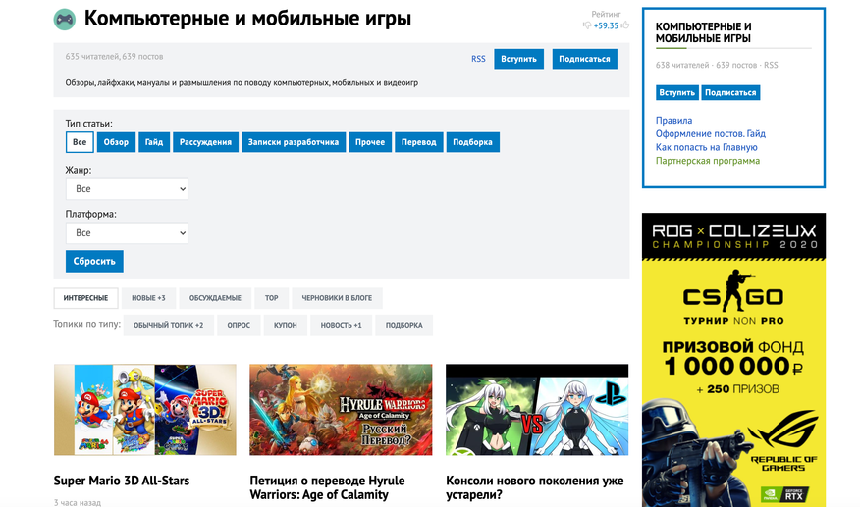The height and width of the screenshot is (507, 860).
Task: Show НОВОСТЬ +1 topic type
Action: point(341,325)
